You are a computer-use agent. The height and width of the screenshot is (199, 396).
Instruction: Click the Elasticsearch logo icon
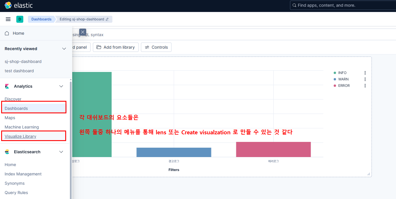point(7,152)
